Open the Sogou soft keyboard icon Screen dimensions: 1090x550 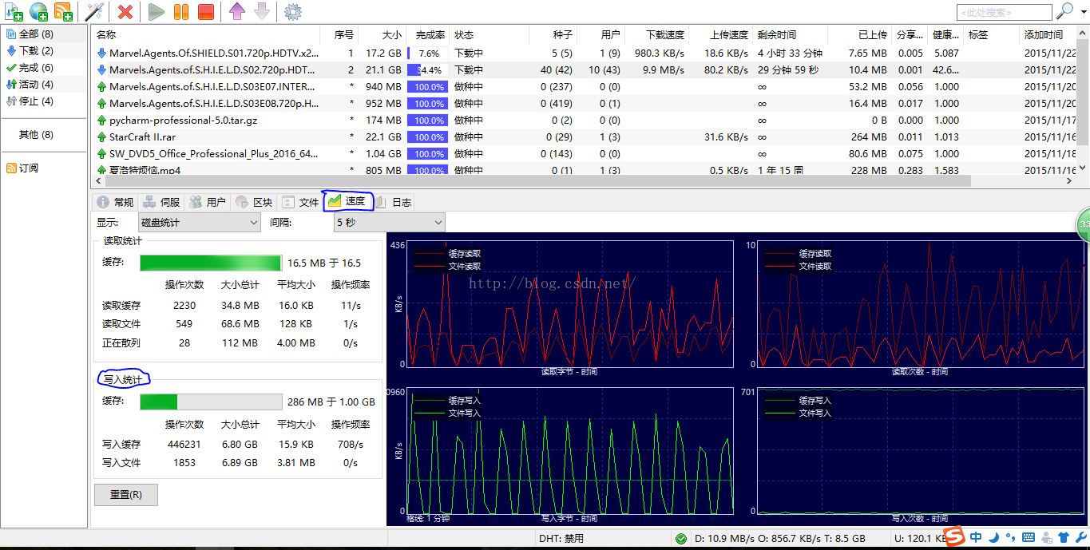click(1029, 537)
